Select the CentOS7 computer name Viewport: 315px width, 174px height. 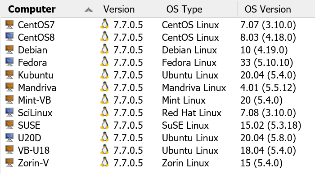(36, 25)
